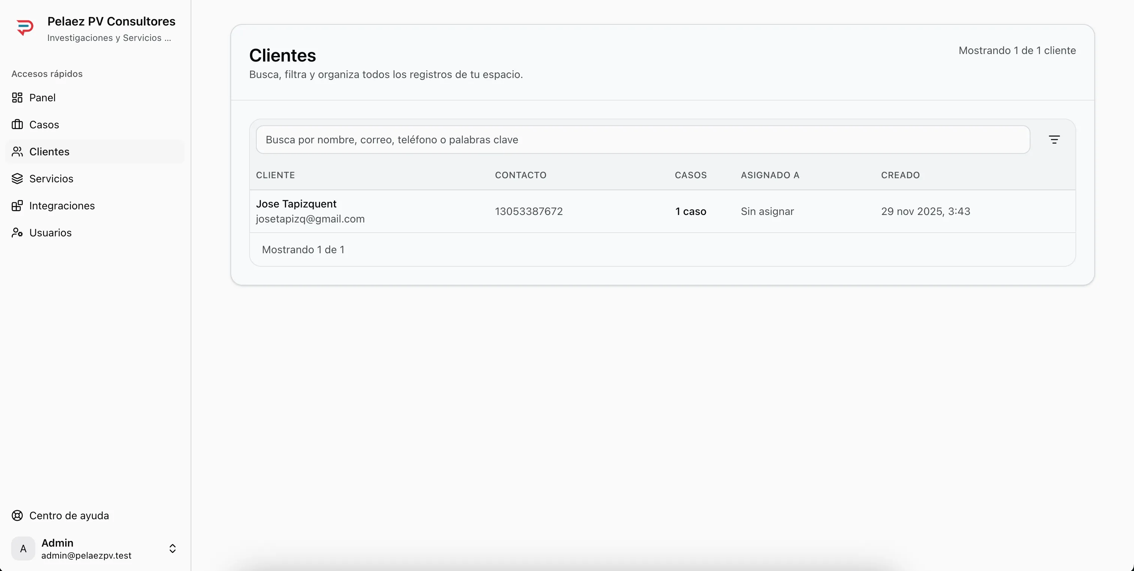Viewport: 1134px width, 571px height.
Task: Switch to the Clientes section
Action: [x=49, y=152]
